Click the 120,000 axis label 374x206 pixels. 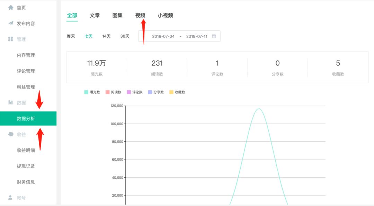click(117, 106)
